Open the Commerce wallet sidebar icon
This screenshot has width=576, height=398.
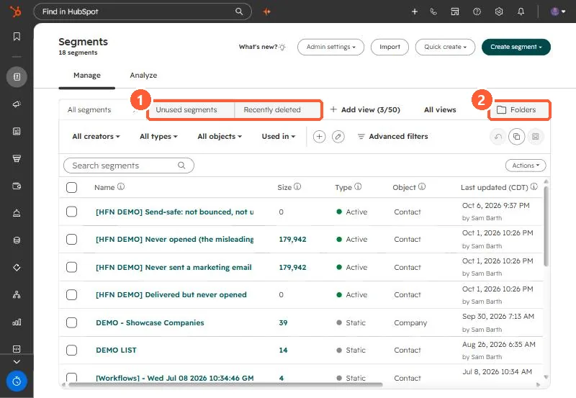(x=17, y=186)
